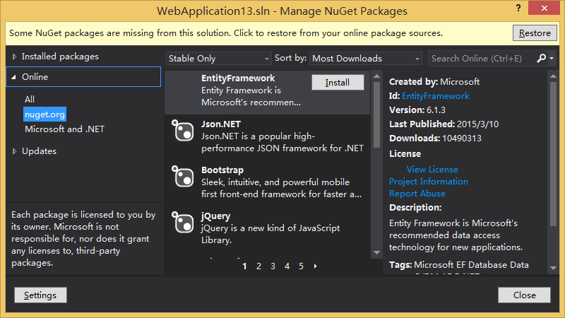
Task: Click the Report Abuse link
Action: (x=417, y=194)
